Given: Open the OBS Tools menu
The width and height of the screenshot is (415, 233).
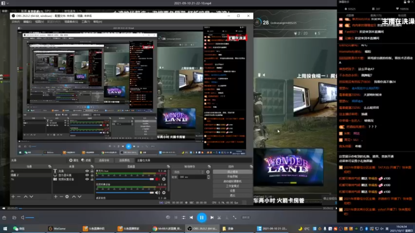Looking at the screenshot, I should point(86,22).
